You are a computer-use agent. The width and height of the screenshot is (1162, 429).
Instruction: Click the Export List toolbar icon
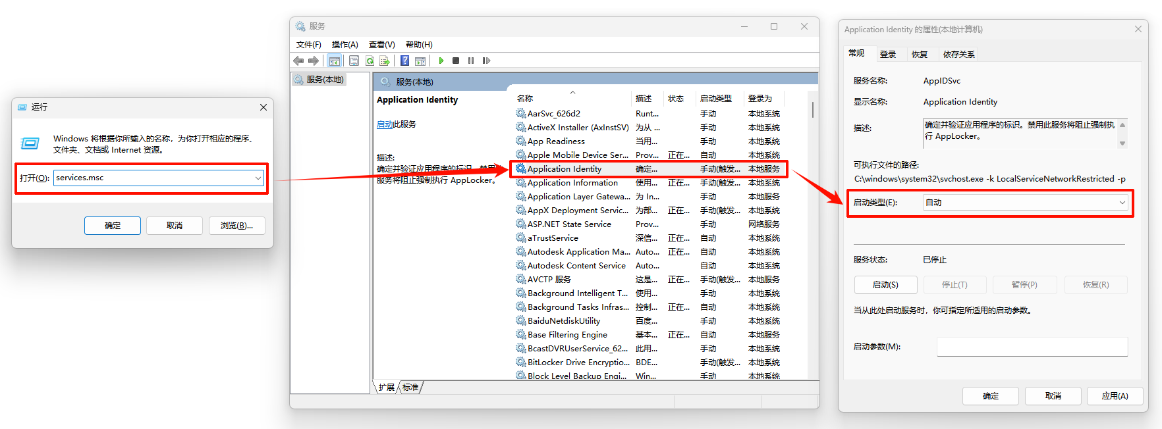385,61
